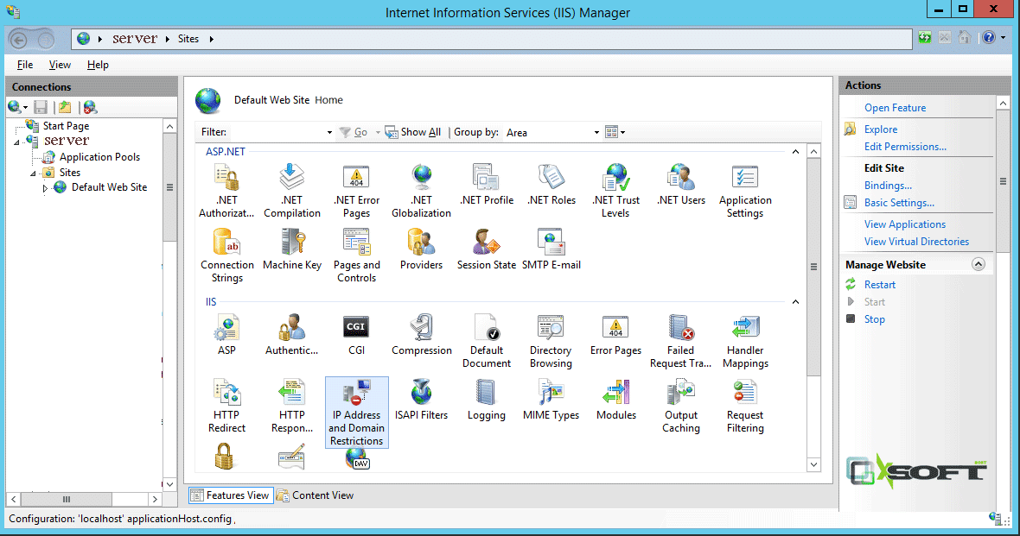Image resolution: width=1020 pixels, height=536 pixels.
Task: Open Basic Settings link
Action: coord(899,203)
